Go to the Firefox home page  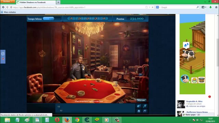click(216, 7)
